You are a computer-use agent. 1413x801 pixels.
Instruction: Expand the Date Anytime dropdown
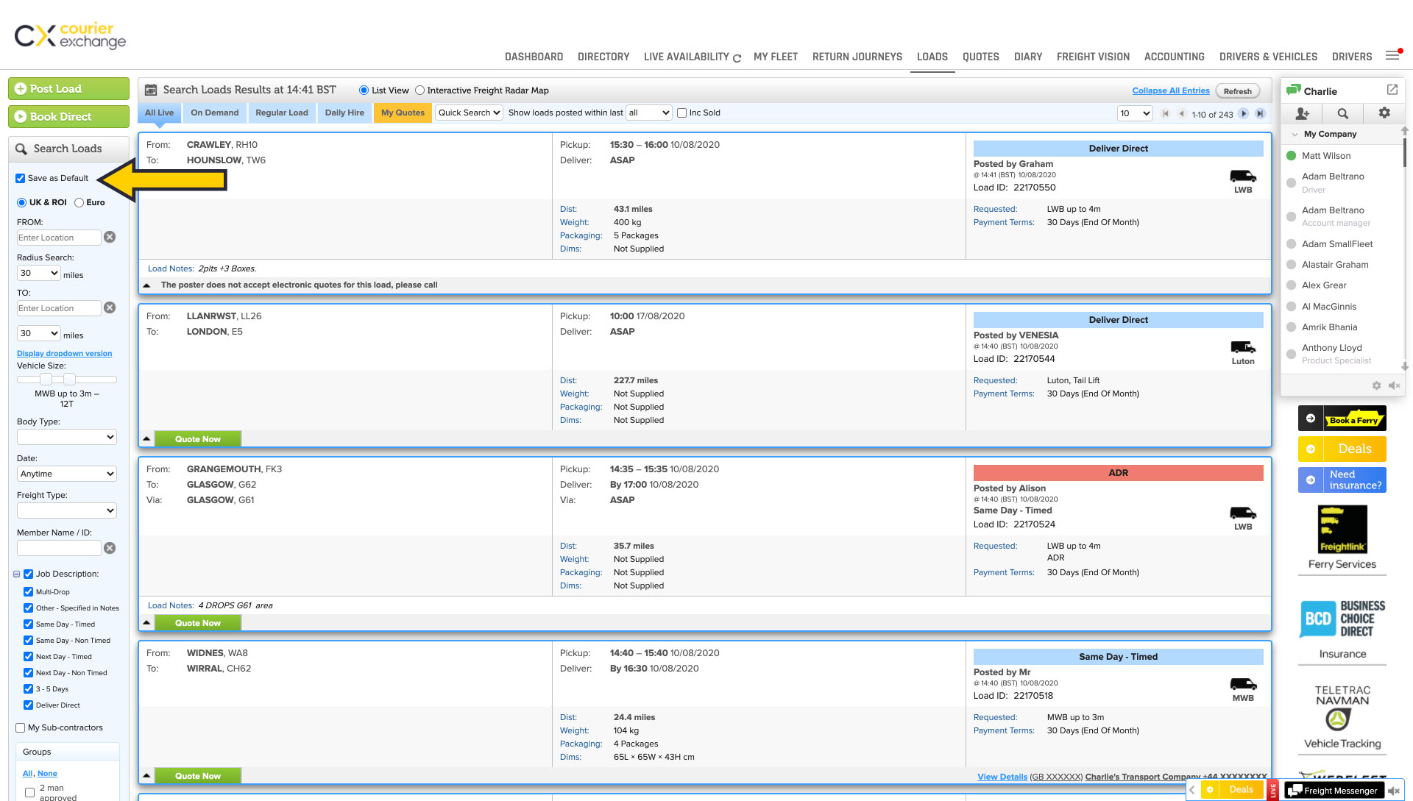pos(66,474)
